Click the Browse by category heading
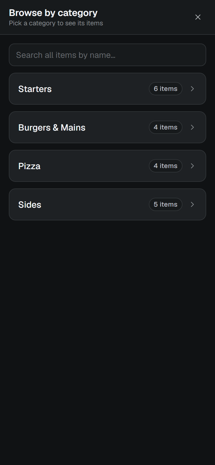 53,13
